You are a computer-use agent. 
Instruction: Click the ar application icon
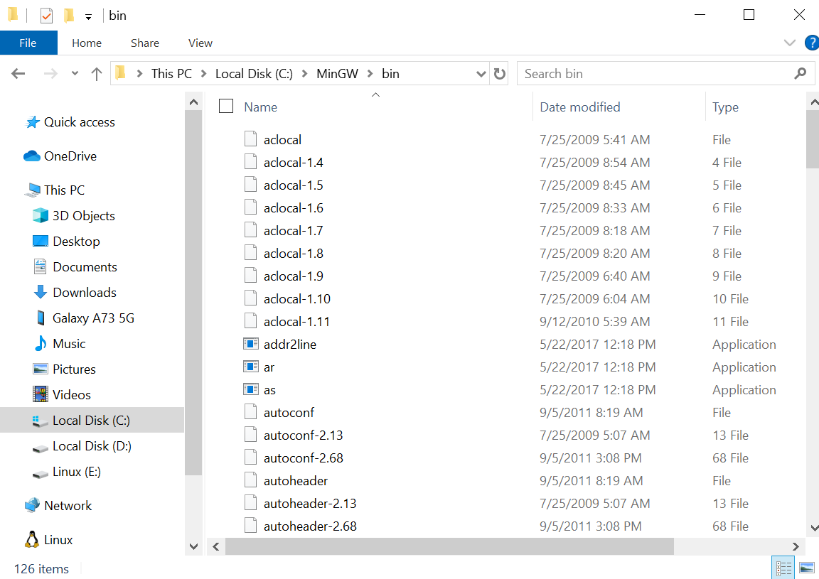point(251,367)
